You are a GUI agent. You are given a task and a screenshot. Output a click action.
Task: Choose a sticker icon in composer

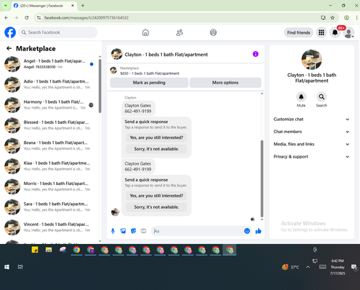[x=133, y=231]
